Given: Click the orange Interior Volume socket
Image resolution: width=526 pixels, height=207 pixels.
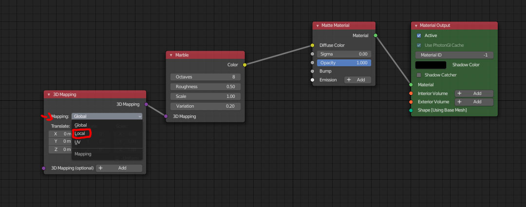Looking at the screenshot, I should point(411,94).
